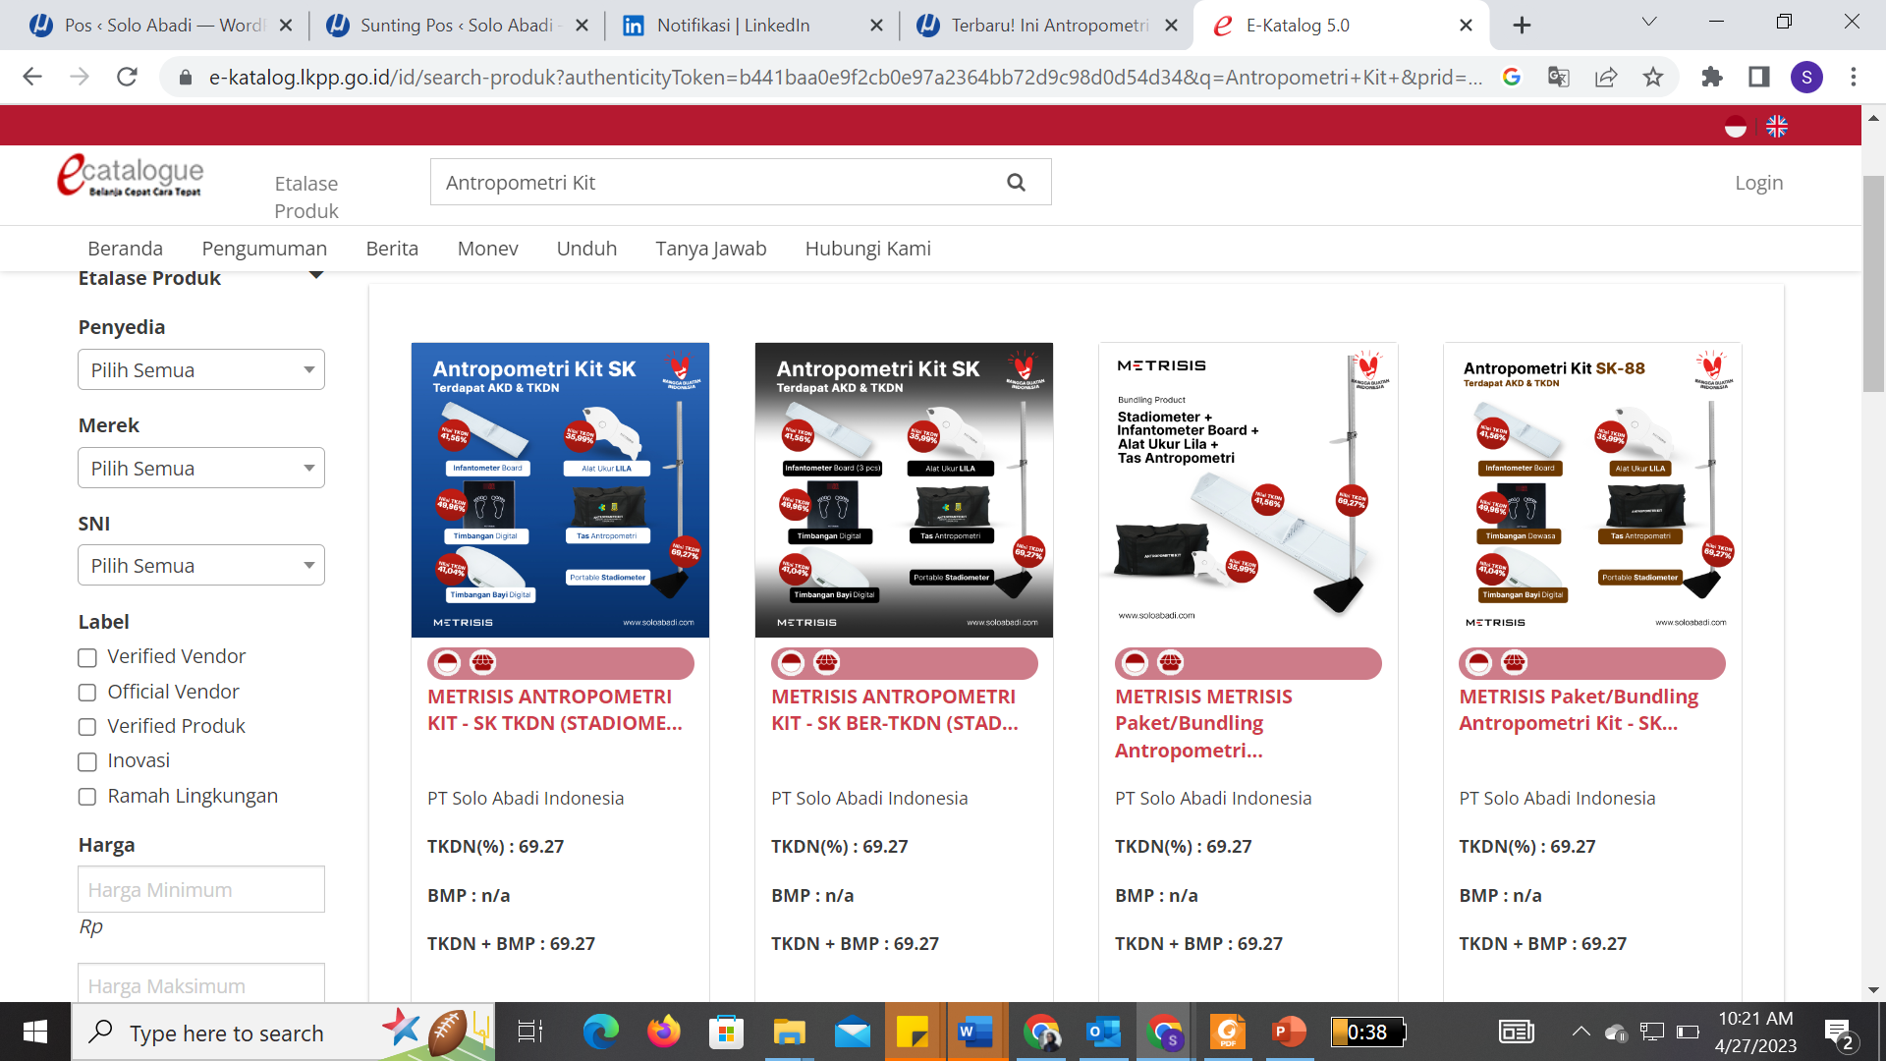Go back in browser history
The width and height of the screenshot is (1886, 1061).
click(32, 77)
